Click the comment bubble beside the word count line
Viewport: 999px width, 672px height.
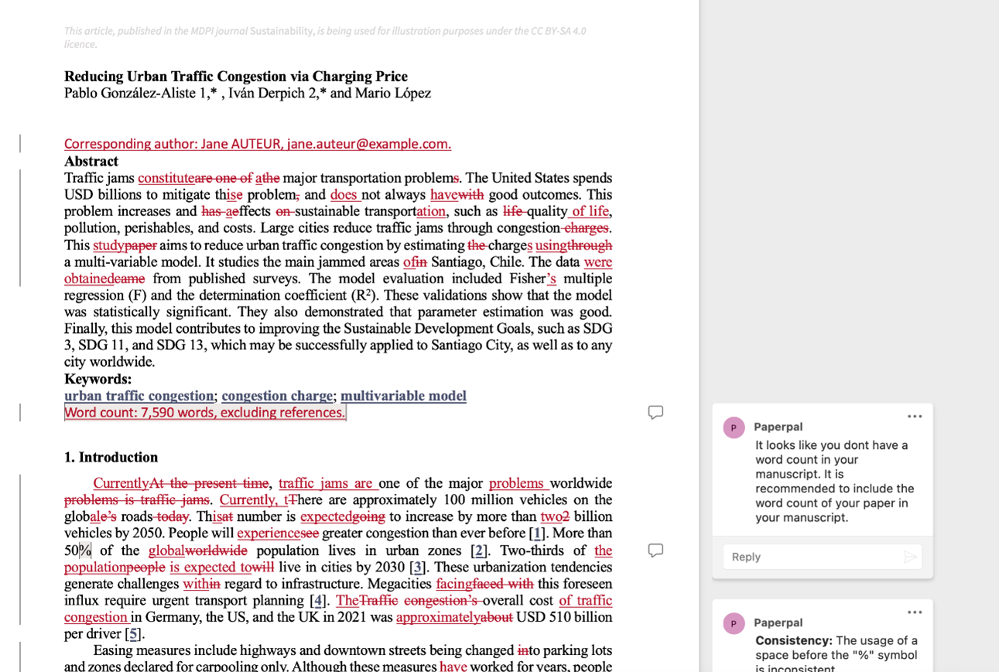[655, 412]
